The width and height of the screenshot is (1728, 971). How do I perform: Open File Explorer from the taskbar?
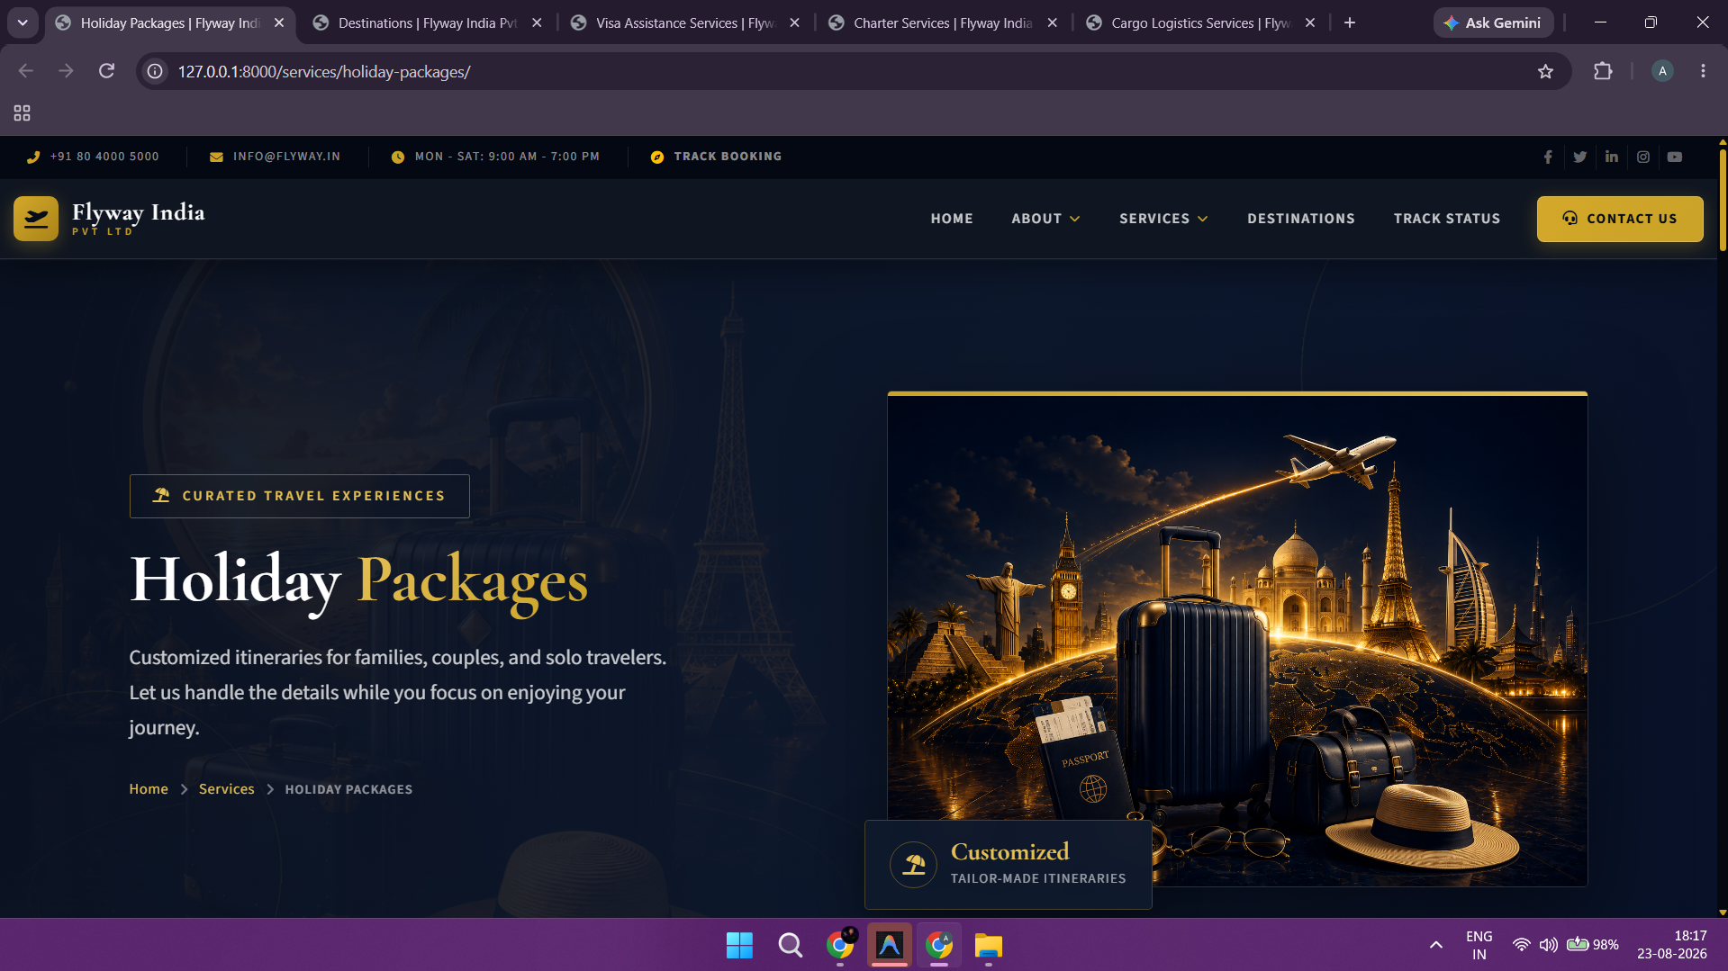[x=988, y=945]
